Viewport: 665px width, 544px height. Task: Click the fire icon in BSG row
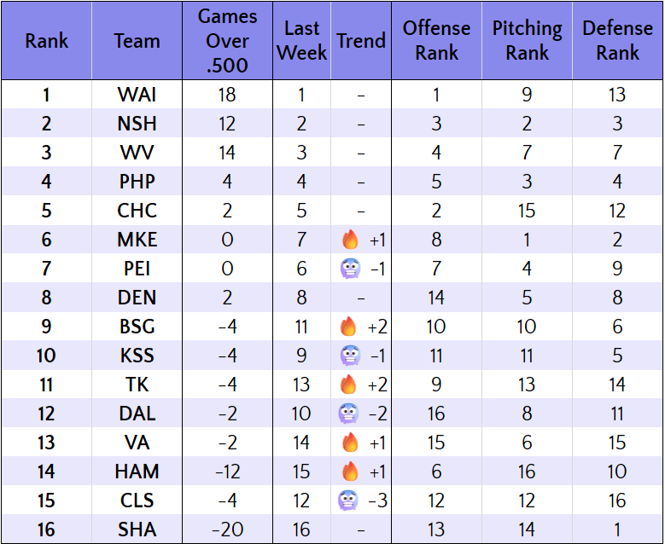coord(348,327)
